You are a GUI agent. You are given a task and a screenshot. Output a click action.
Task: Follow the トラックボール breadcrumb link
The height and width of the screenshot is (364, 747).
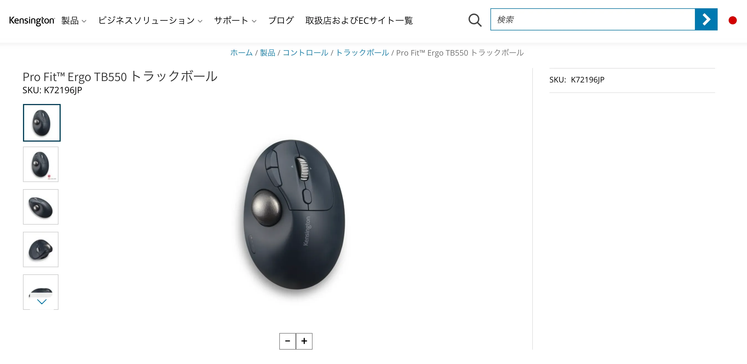(362, 53)
